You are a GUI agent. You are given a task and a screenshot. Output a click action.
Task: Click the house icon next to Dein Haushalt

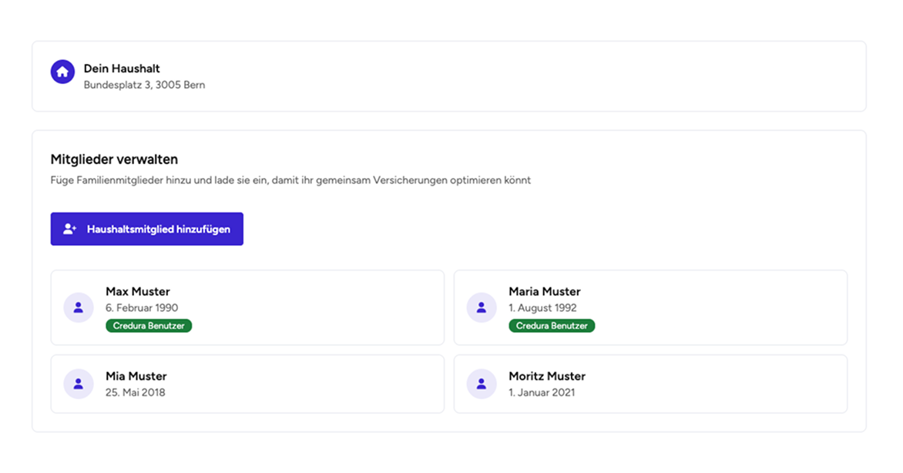[62, 72]
